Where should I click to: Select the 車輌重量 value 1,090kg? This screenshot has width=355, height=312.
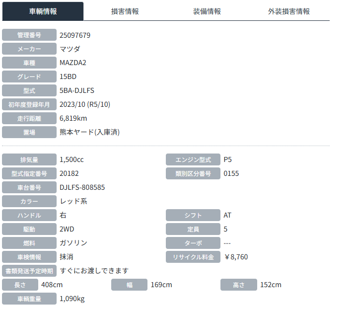72,299
